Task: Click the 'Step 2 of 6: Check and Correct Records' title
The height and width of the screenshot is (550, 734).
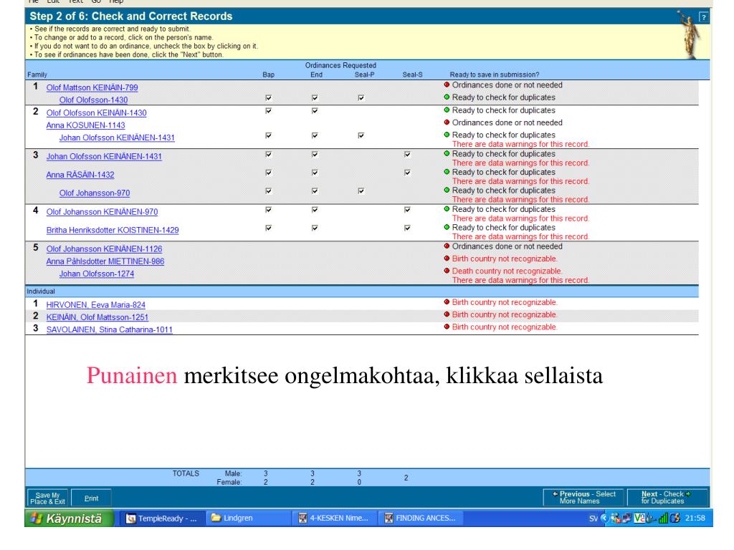Action: 131,16
